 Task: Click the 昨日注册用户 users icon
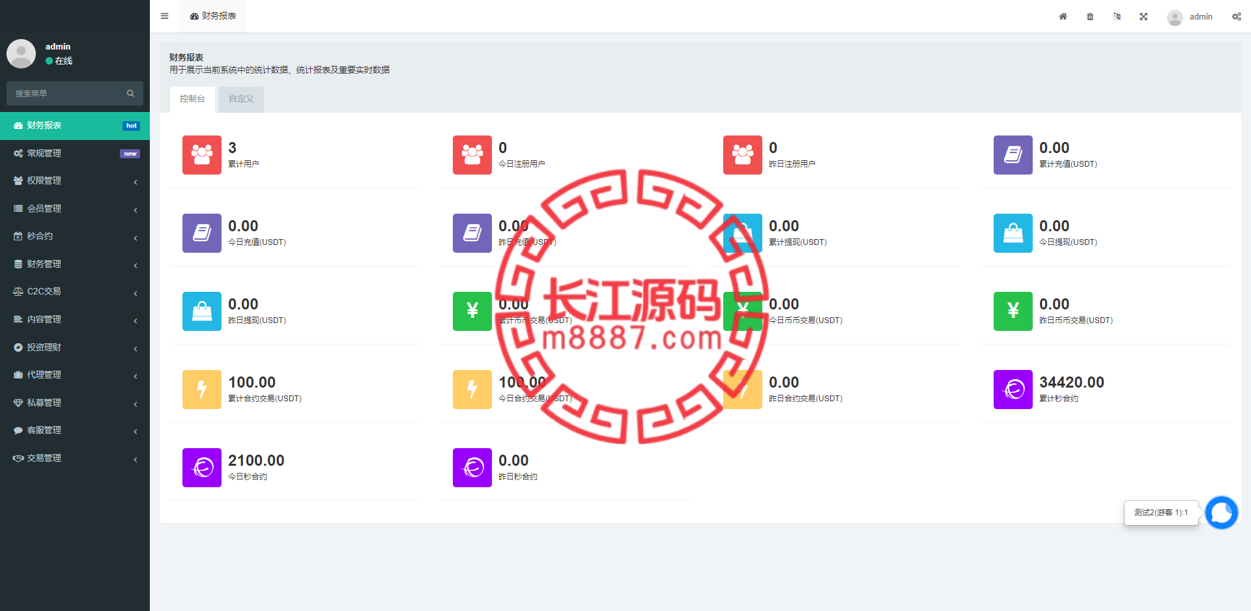743,155
